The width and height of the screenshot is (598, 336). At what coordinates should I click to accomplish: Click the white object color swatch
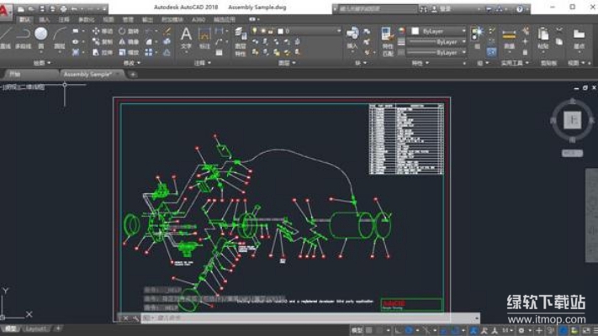tap(415, 31)
